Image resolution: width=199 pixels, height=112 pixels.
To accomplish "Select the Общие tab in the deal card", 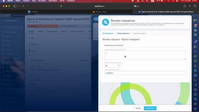I will point(31,31).
